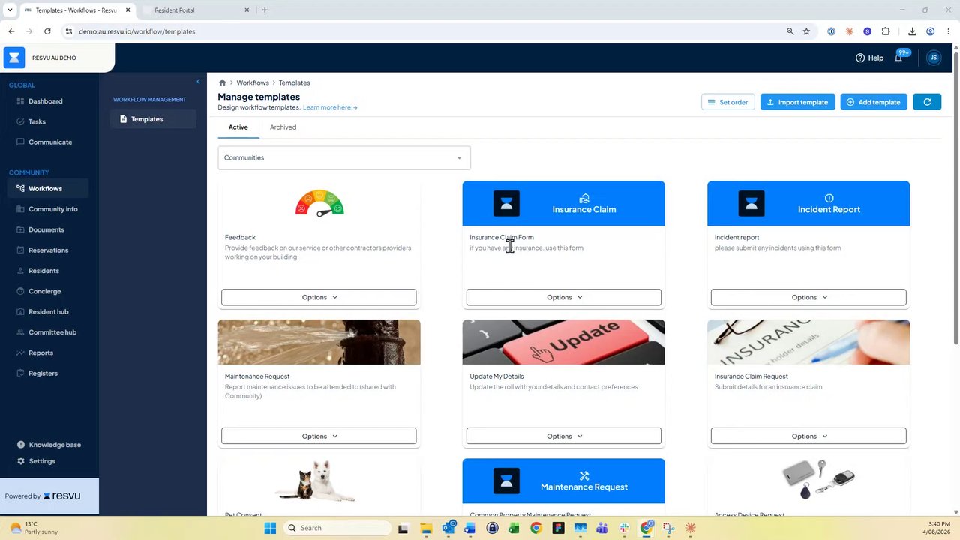The height and width of the screenshot is (540, 960).
Task: Open Options dropdown for Insurance Claim Request
Action: click(808, 436)
